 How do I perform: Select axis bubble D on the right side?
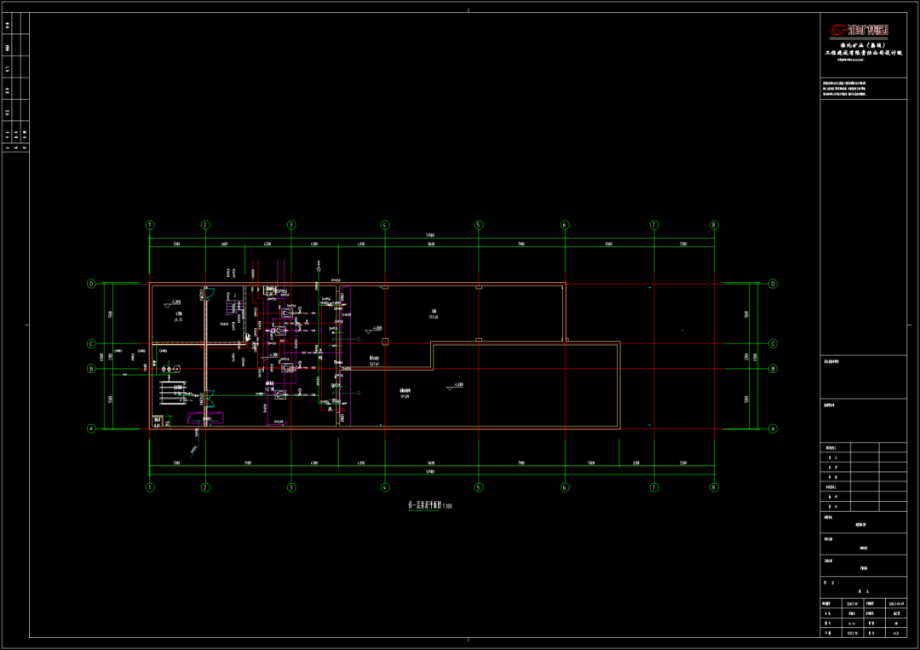773,284
